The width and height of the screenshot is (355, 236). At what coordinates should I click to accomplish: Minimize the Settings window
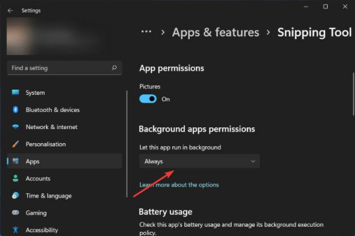coord(306,6)
